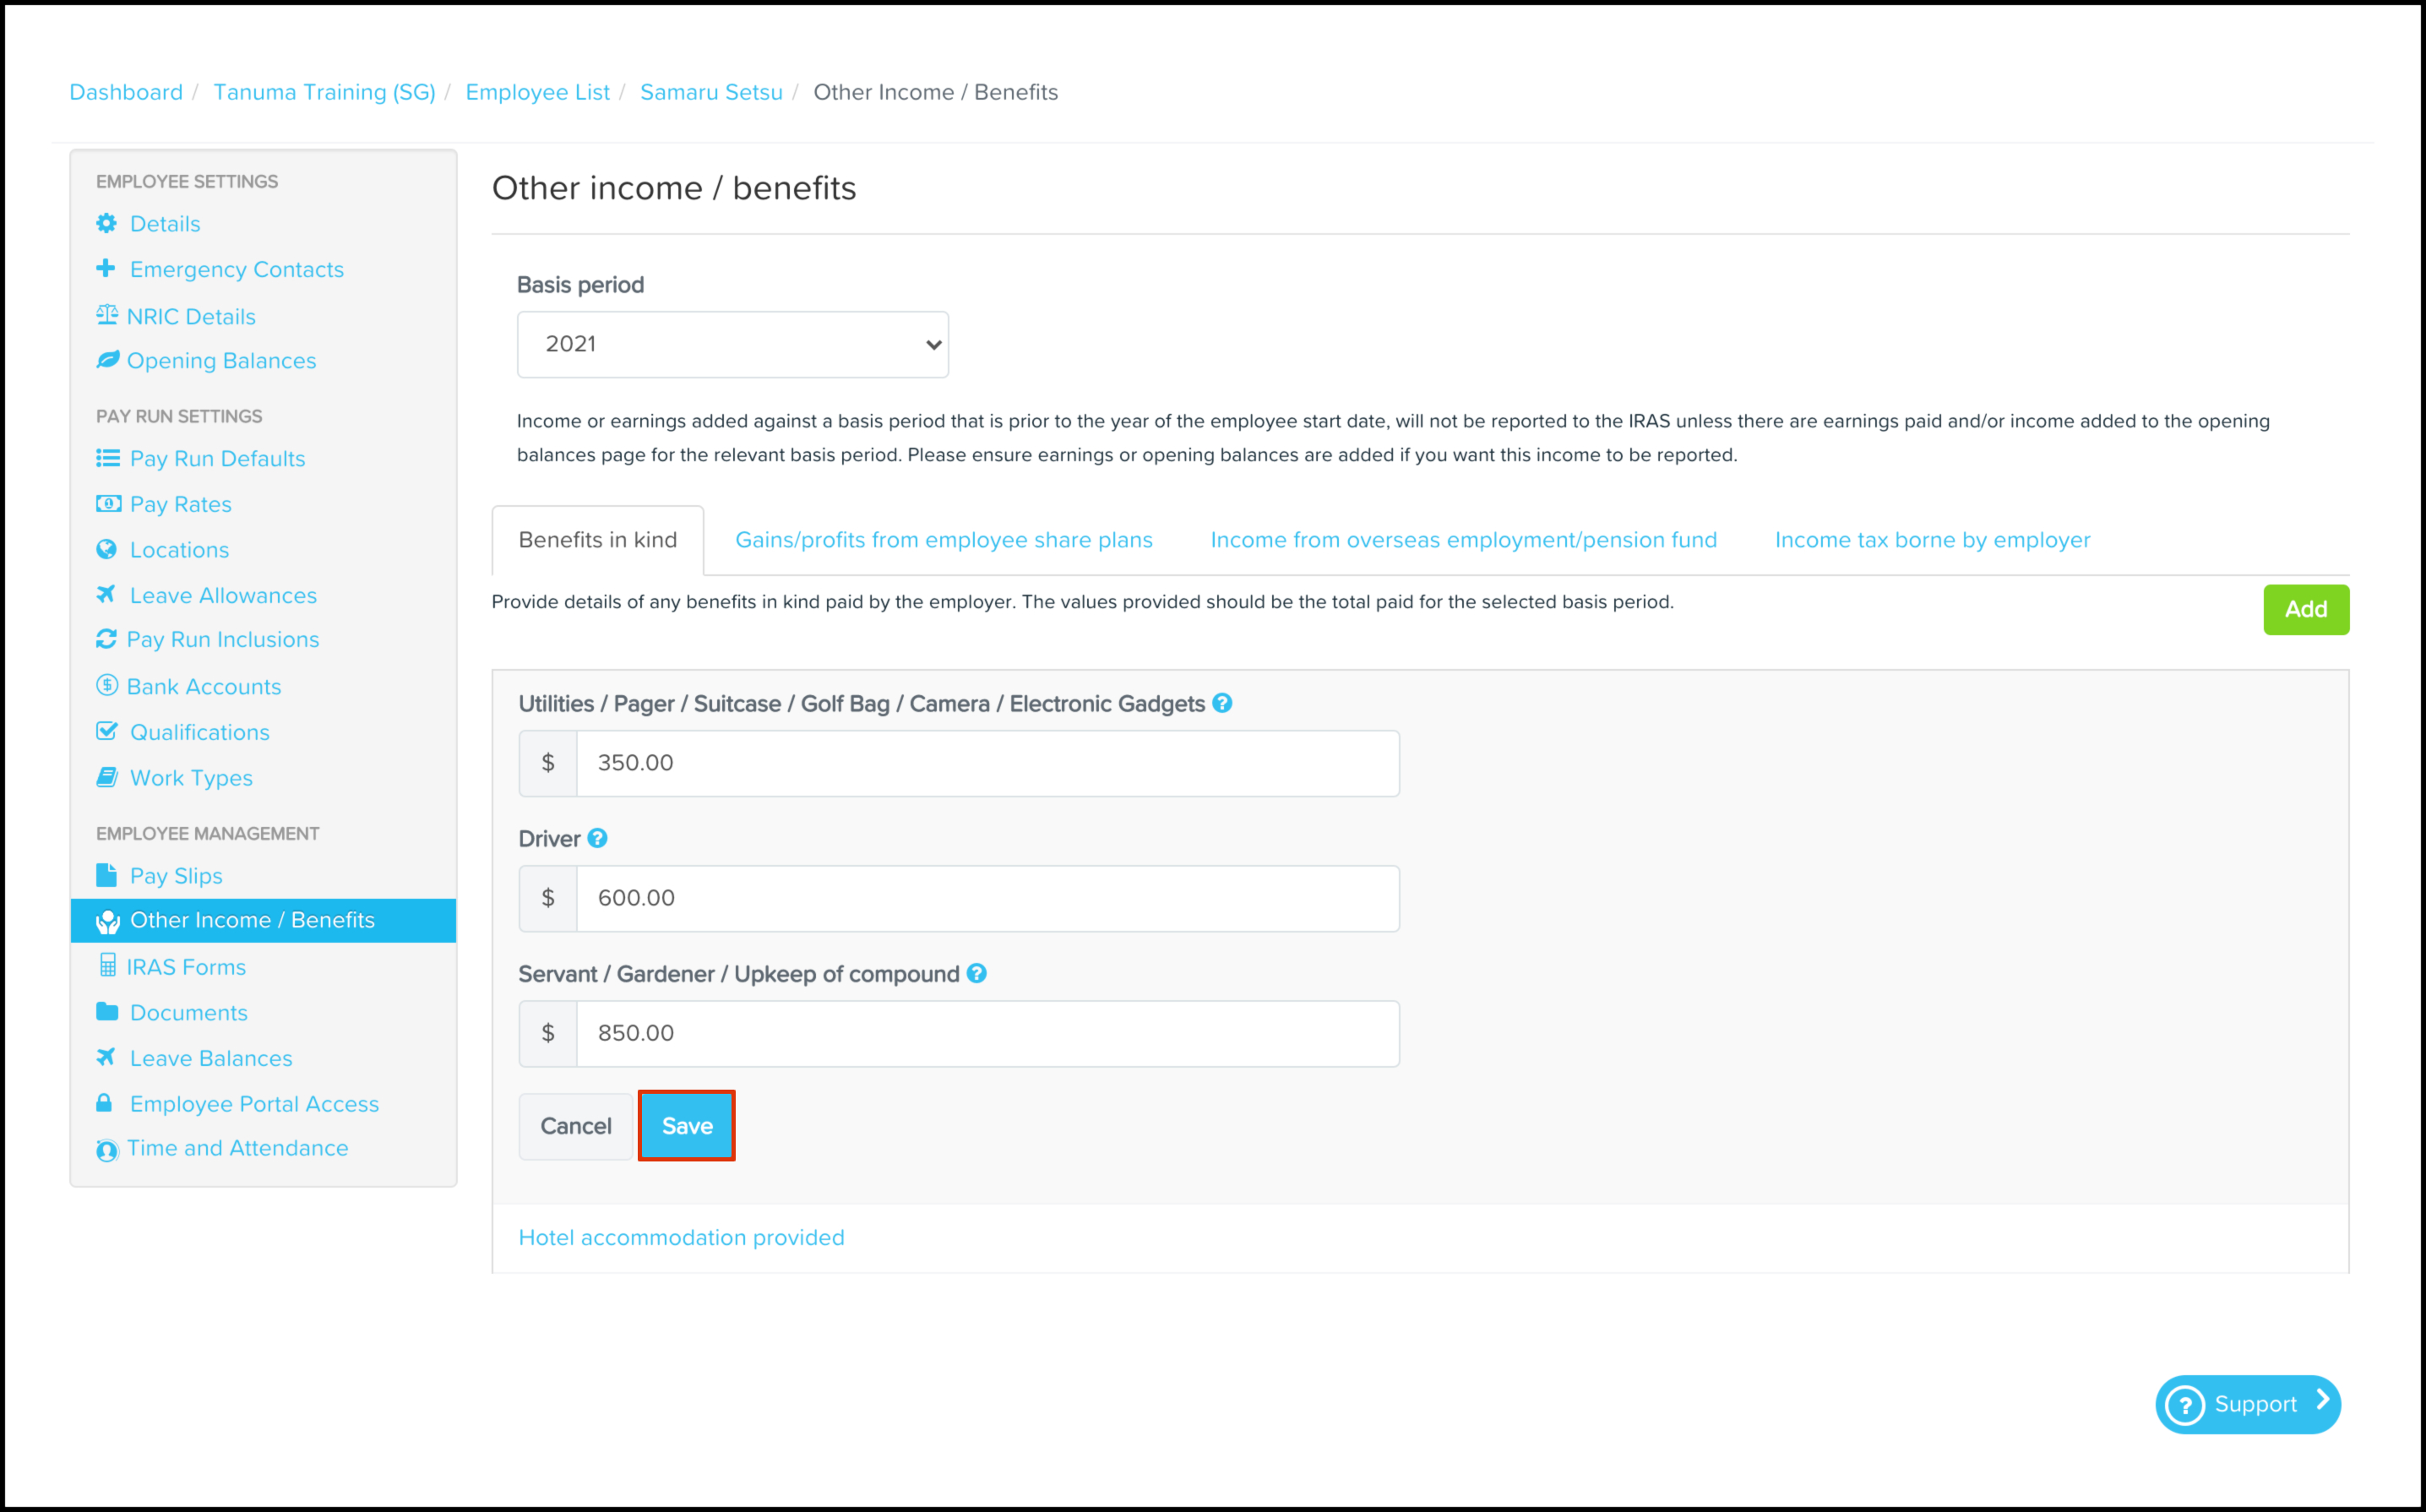Switch to Gains/profits from employee share plans tab
2426x1512 pixels.
coord(943,540)
